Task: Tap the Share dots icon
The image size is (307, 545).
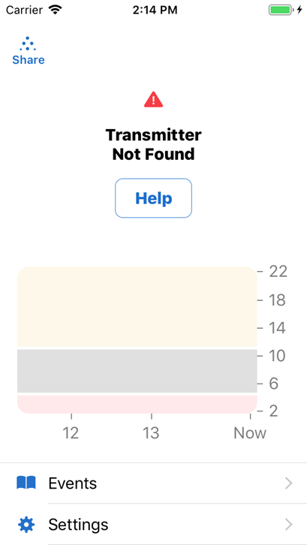Action: (28, 44)
